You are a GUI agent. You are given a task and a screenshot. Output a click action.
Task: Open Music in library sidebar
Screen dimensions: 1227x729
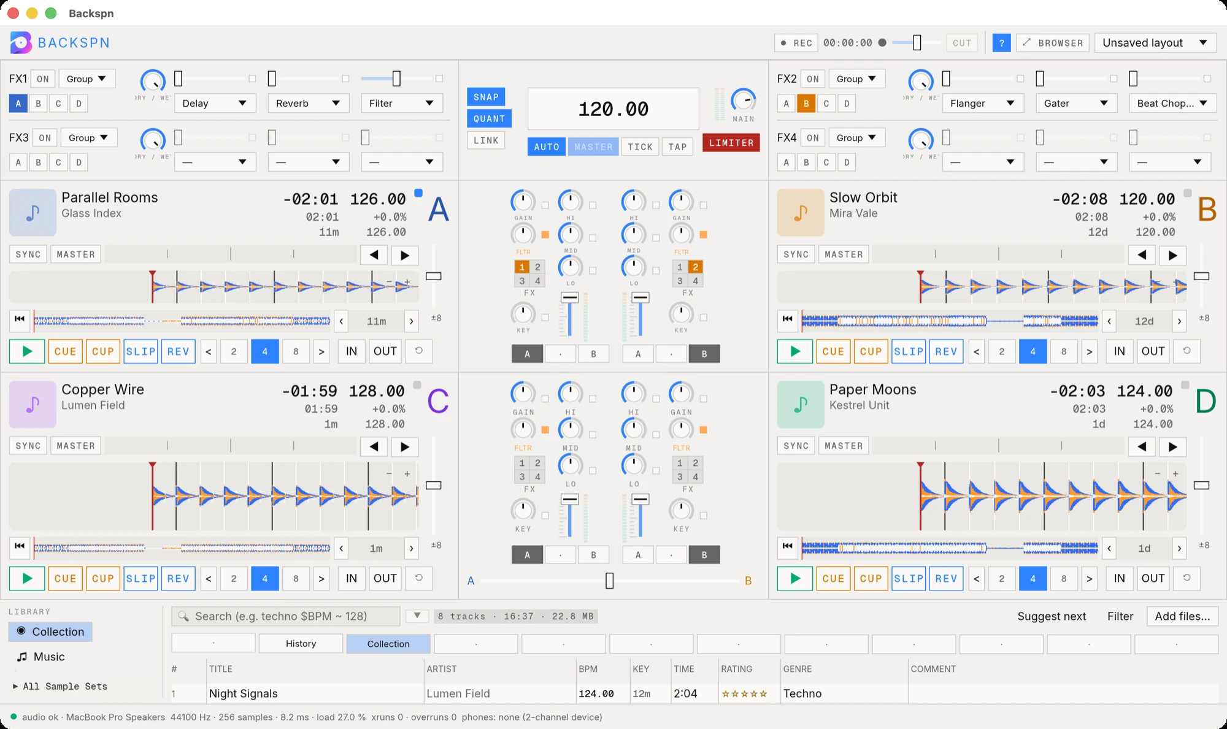click(x=41, y=657)
